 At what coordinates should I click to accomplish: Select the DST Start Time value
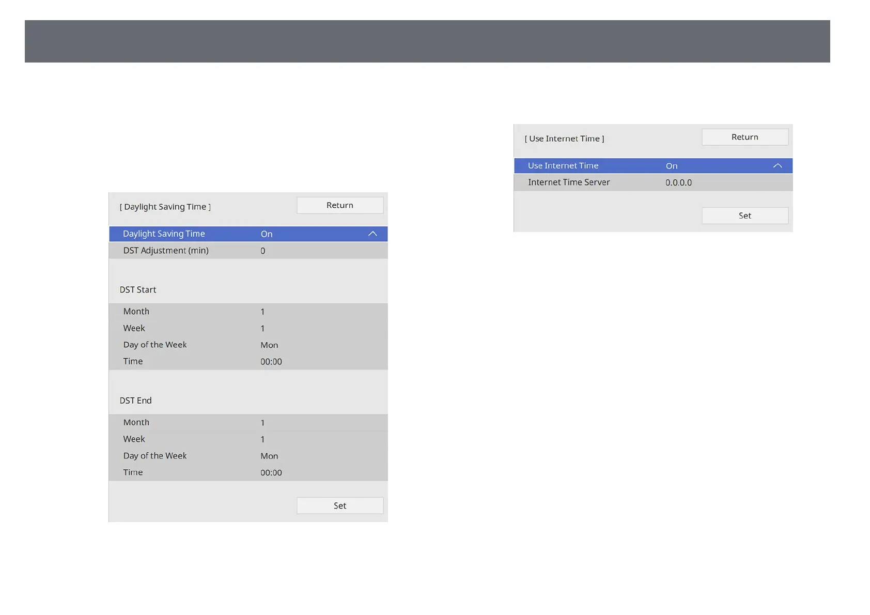coord(271,362)
